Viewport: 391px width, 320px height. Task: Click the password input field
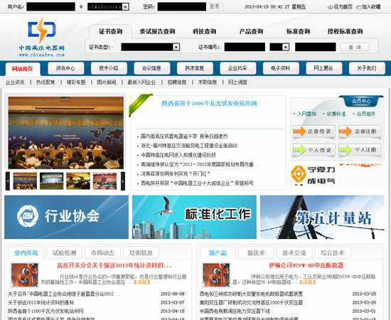(x=182, y=6)
